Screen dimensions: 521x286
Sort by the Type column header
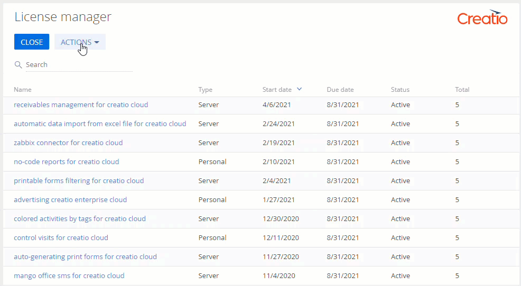pos(206,90)
